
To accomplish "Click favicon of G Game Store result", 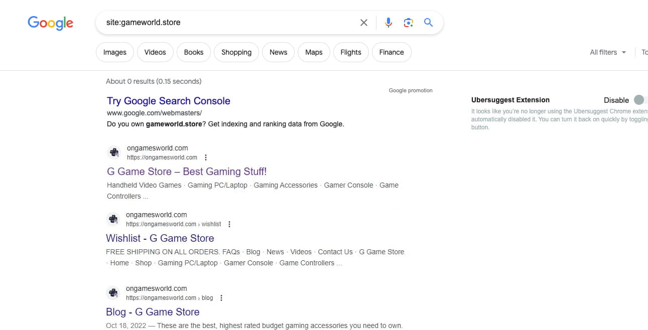I will [x=114, y=152].
